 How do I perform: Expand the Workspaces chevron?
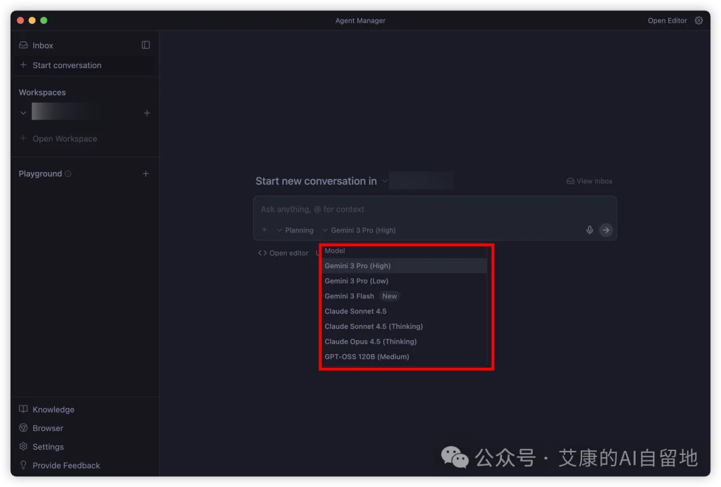[x=23, y=113]
